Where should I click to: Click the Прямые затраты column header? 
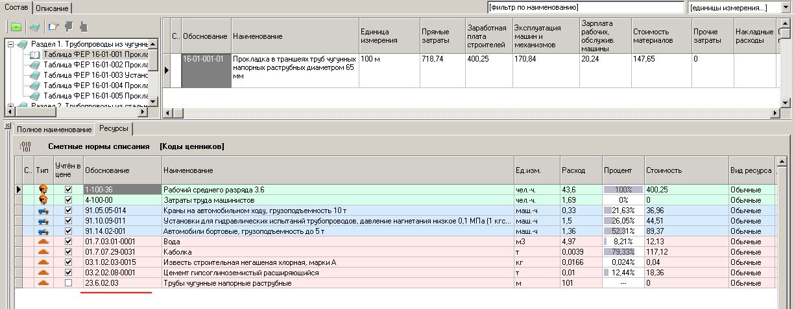pos(442,36)
